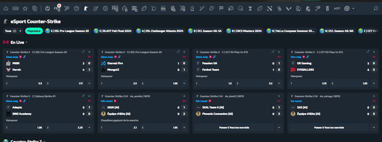Image resolution: width=382 pixels, height=142 pixels.
Task: Open all markets for SEAL Team 6 match
Action: [x=234, y=127]
